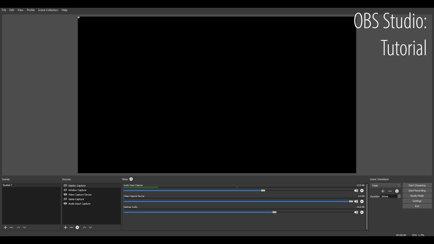This screenshot has height=244, width=434.
Task: Open the Fade transition dropdown
Action: [x=386, y=185]
